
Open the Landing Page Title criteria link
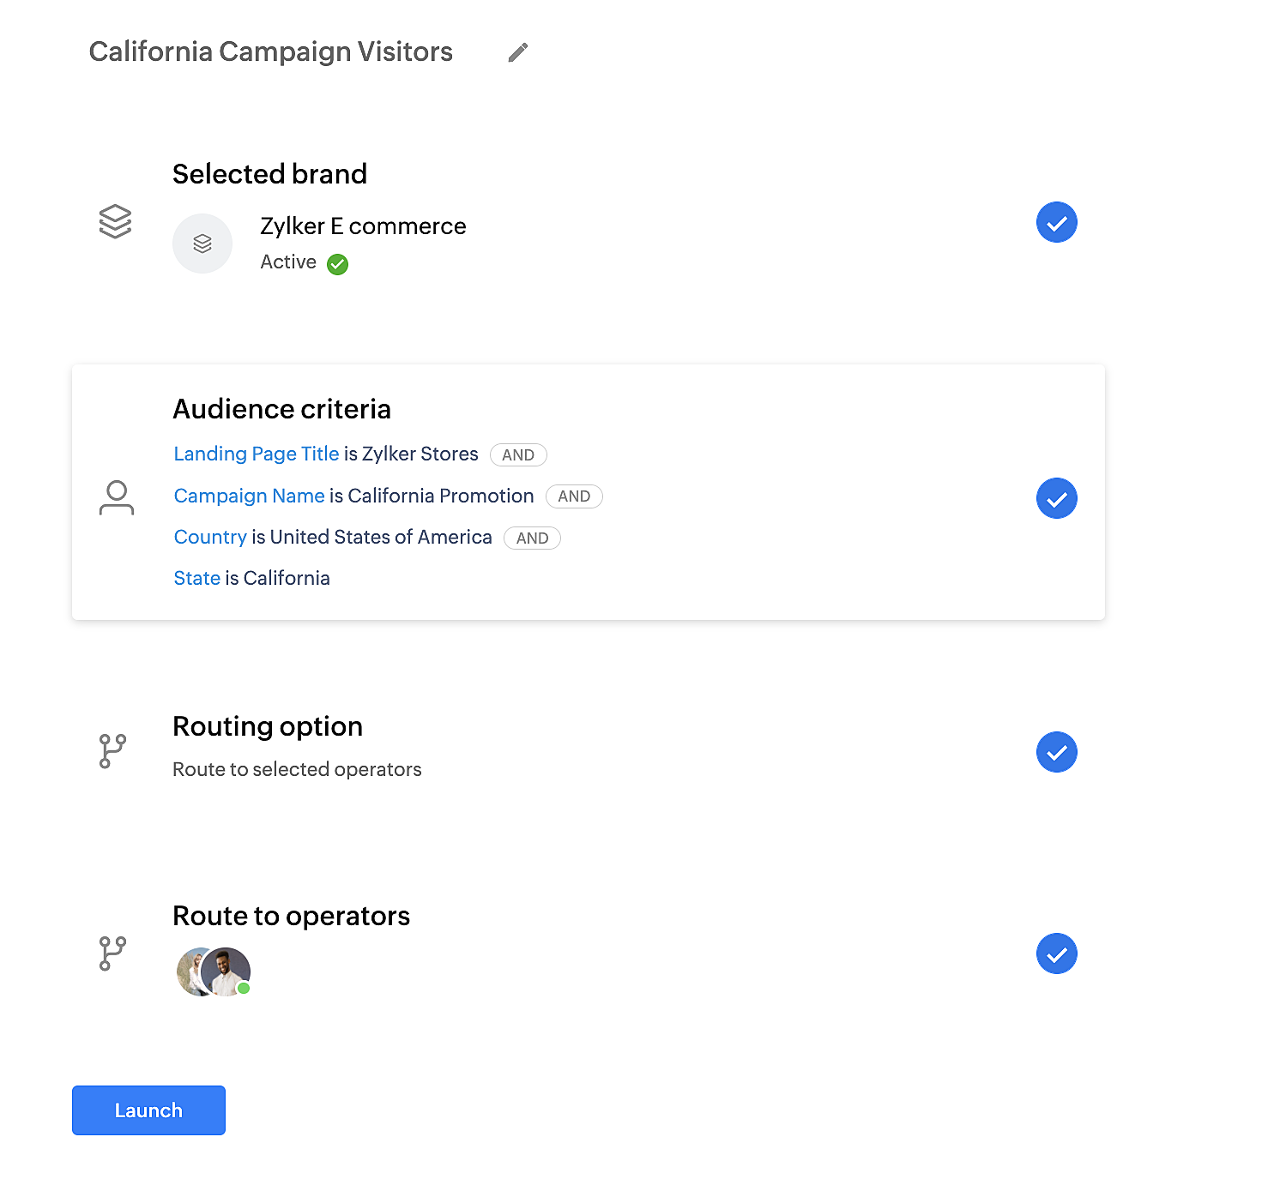(x=257, y=454)
